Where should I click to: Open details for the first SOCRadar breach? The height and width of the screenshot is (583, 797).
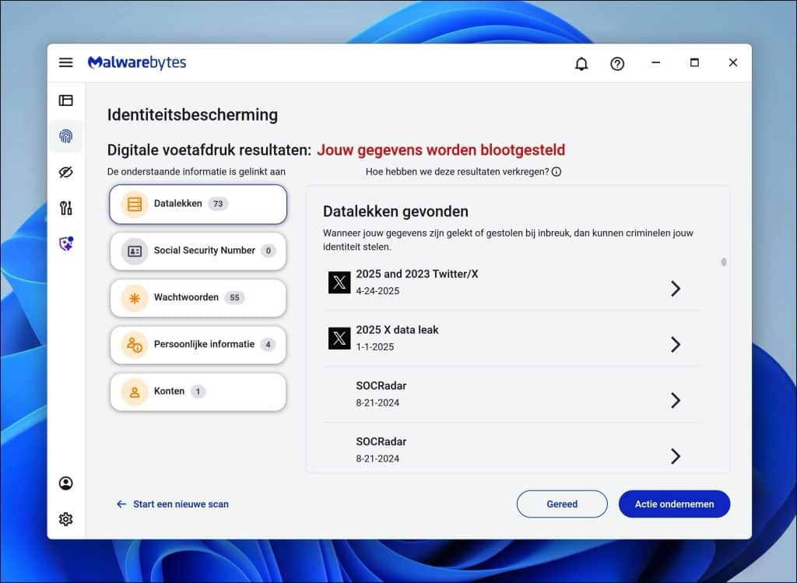pos(676,400)
